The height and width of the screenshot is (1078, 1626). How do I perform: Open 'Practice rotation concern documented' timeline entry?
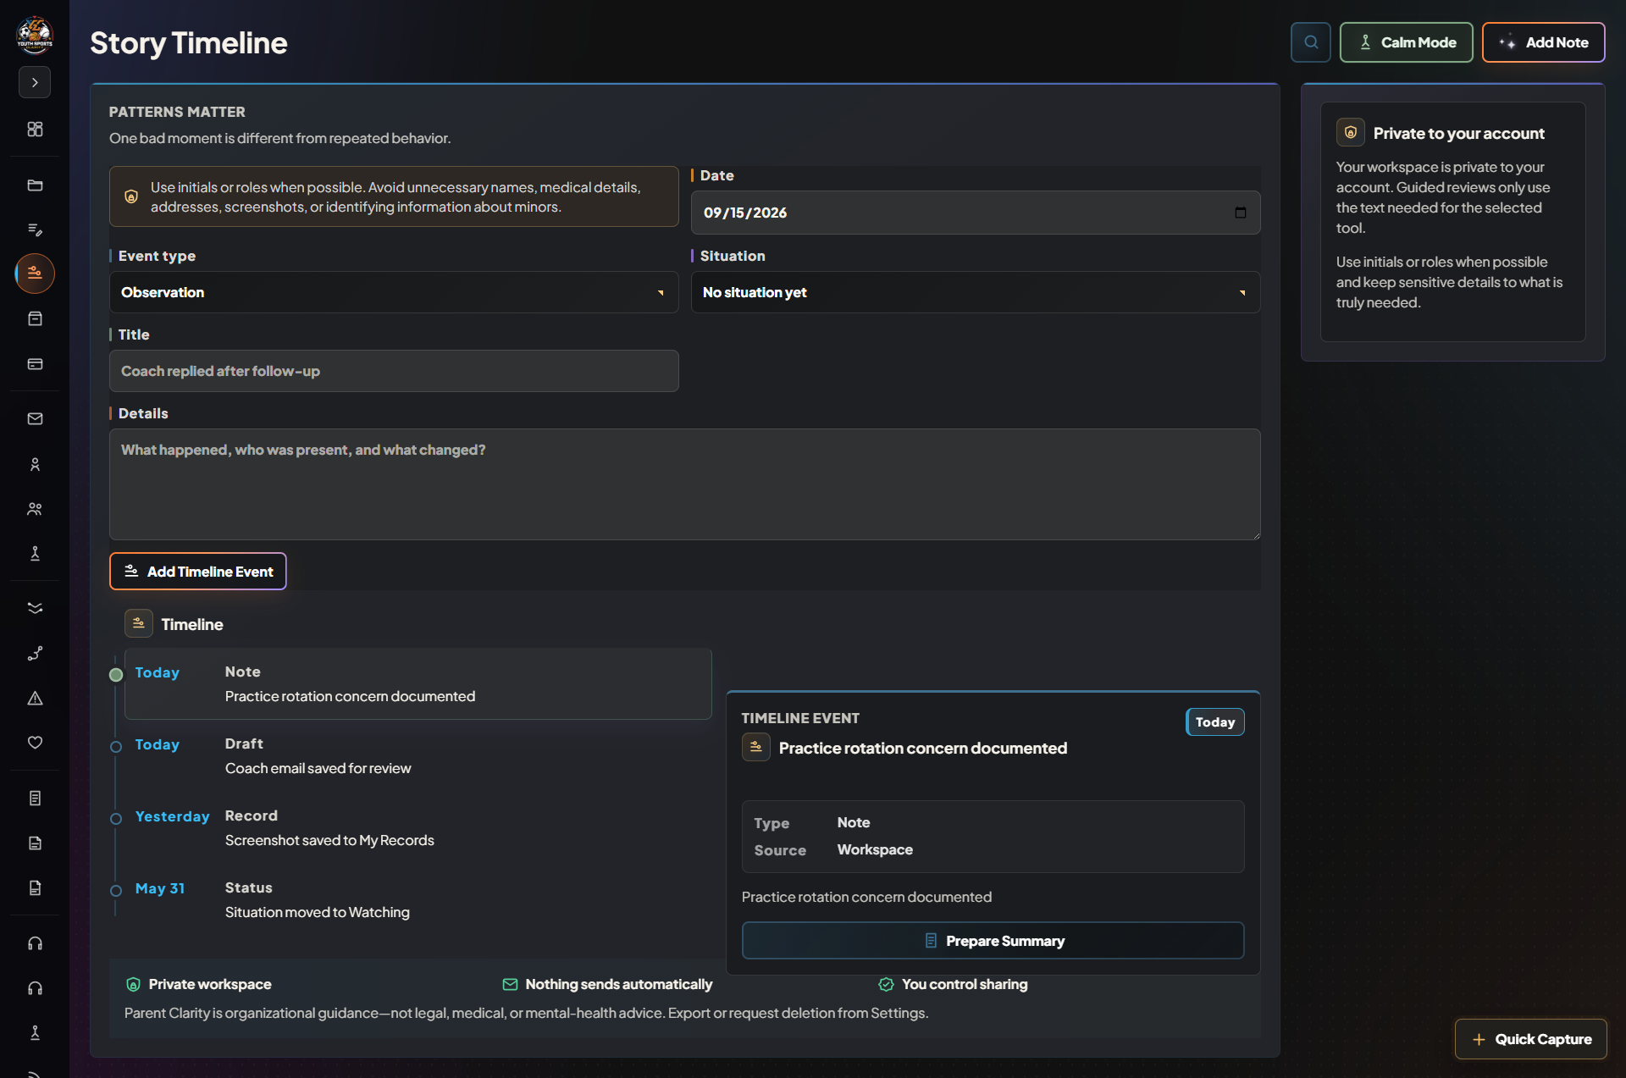point(418,684)
